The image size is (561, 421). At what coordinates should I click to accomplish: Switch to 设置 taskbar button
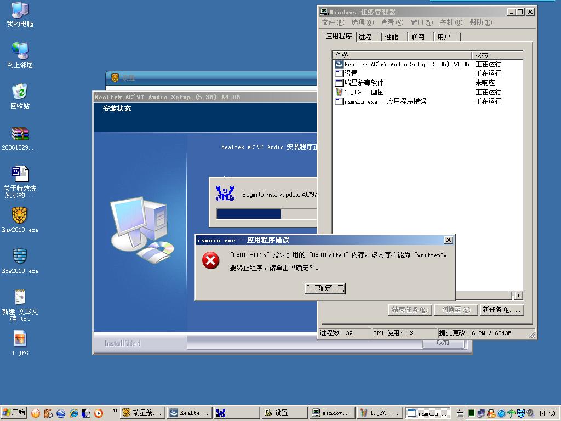pyautogui.click(x=284, y=413)
